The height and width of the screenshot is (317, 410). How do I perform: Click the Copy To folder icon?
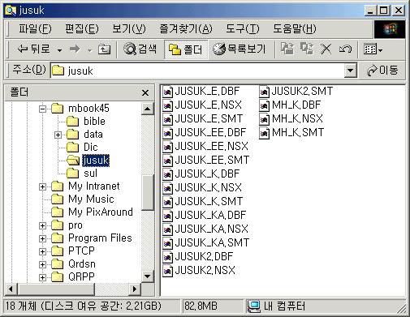(x=307, y=49)
